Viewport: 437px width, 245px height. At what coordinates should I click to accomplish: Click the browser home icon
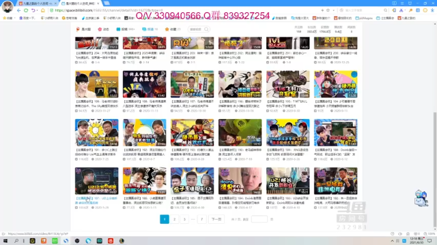click(x=42, y=10)
